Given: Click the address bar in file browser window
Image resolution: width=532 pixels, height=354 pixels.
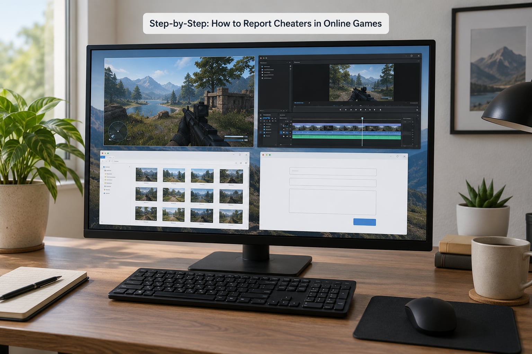Looking at the screenshot, I should [x=173, y=161].
